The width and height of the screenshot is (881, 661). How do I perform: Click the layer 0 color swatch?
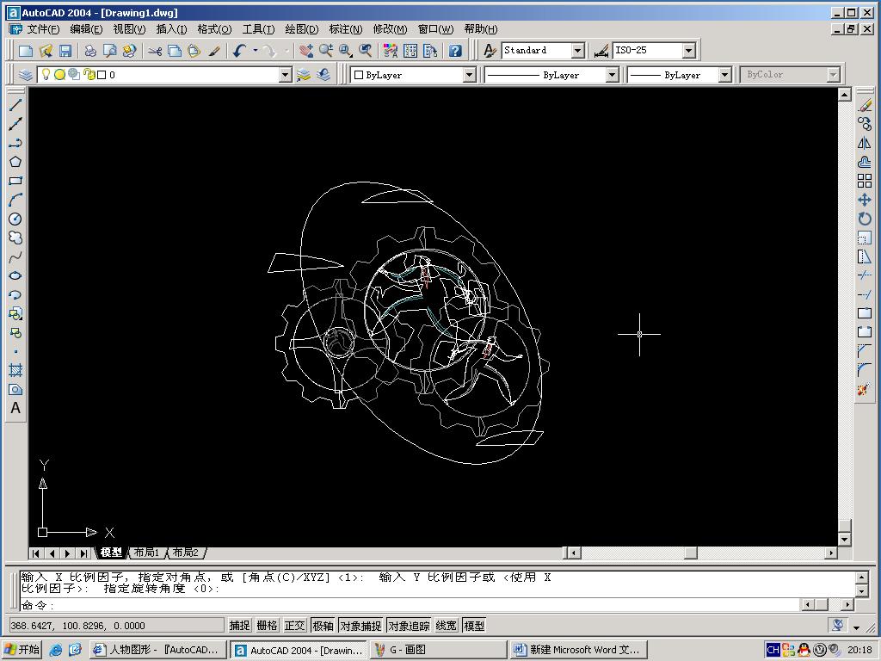tap(102, 75)
